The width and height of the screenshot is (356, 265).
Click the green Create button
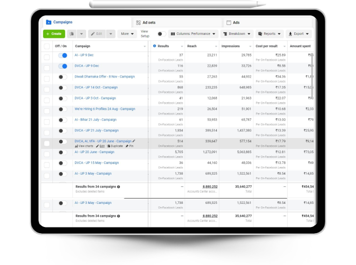coord(54,34)
